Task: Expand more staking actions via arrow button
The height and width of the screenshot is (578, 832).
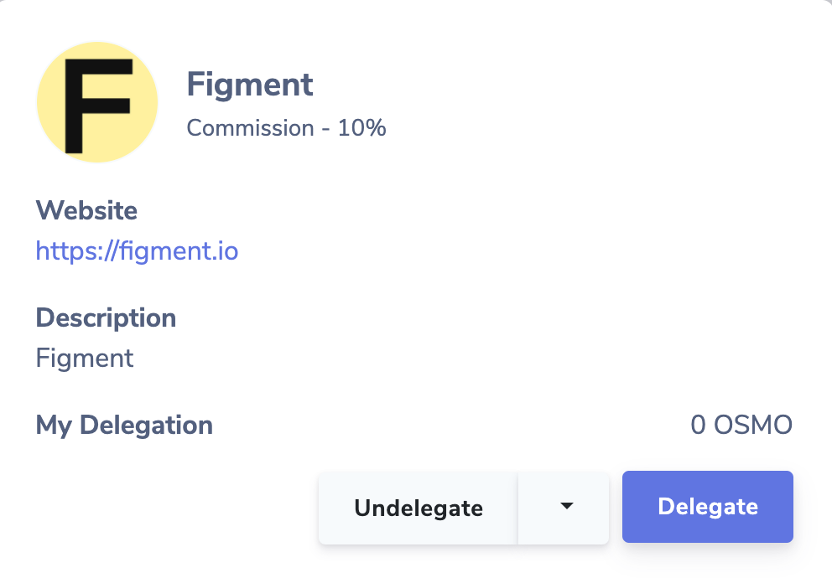Action: tap(564, 508)
